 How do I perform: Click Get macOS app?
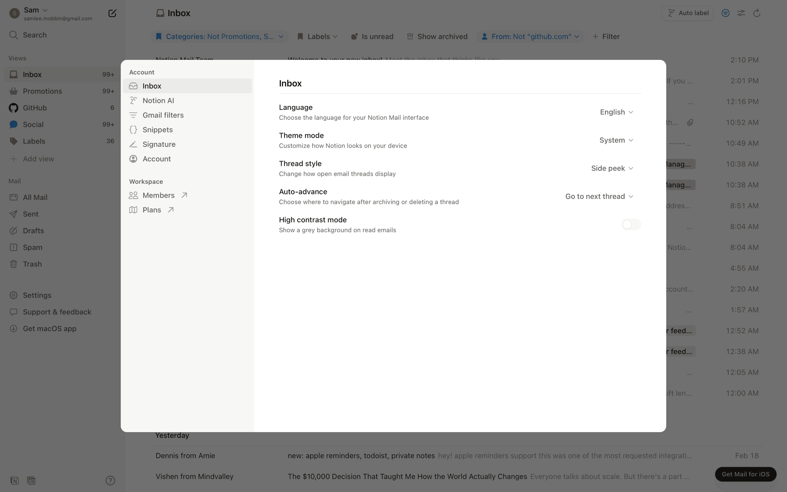(62, 328)
